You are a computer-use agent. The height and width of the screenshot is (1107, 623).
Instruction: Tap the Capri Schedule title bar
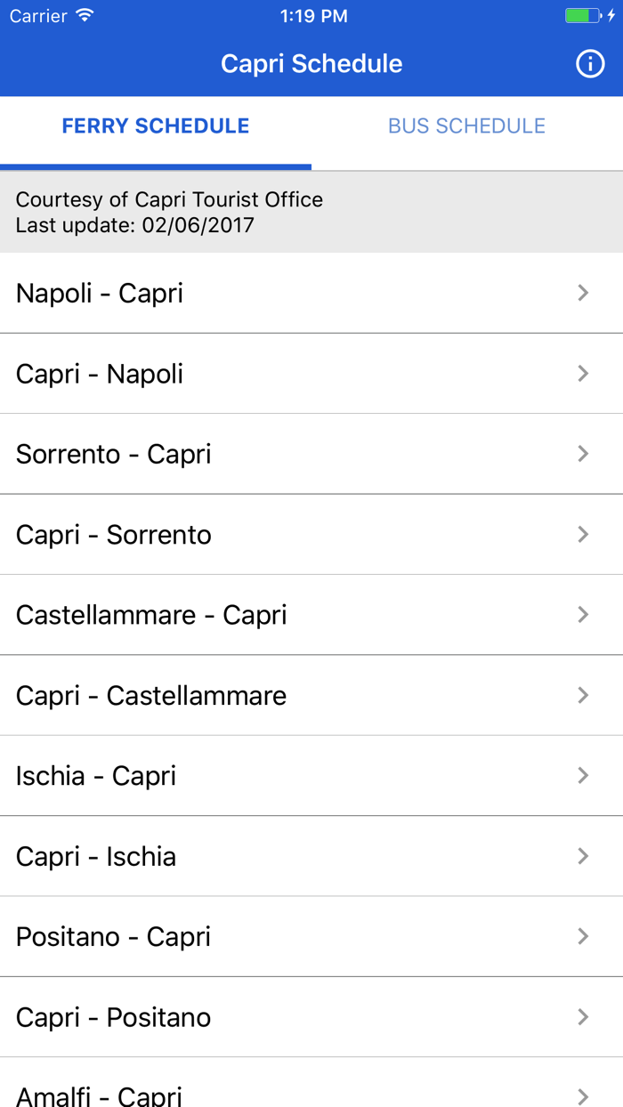(311, 63)
